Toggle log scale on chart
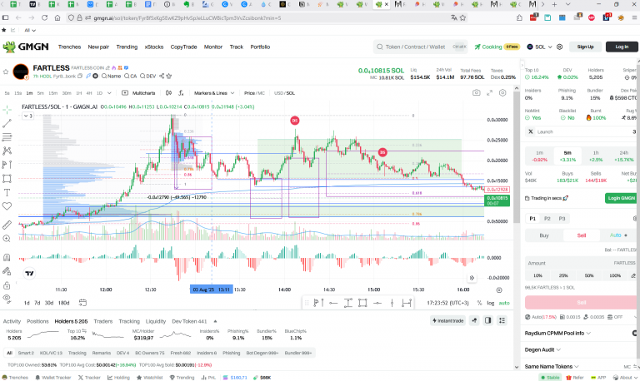 coord(491,303)
